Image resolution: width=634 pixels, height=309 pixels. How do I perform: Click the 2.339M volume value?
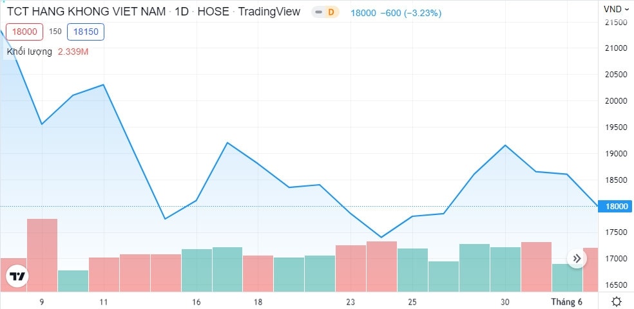point(73,51)
